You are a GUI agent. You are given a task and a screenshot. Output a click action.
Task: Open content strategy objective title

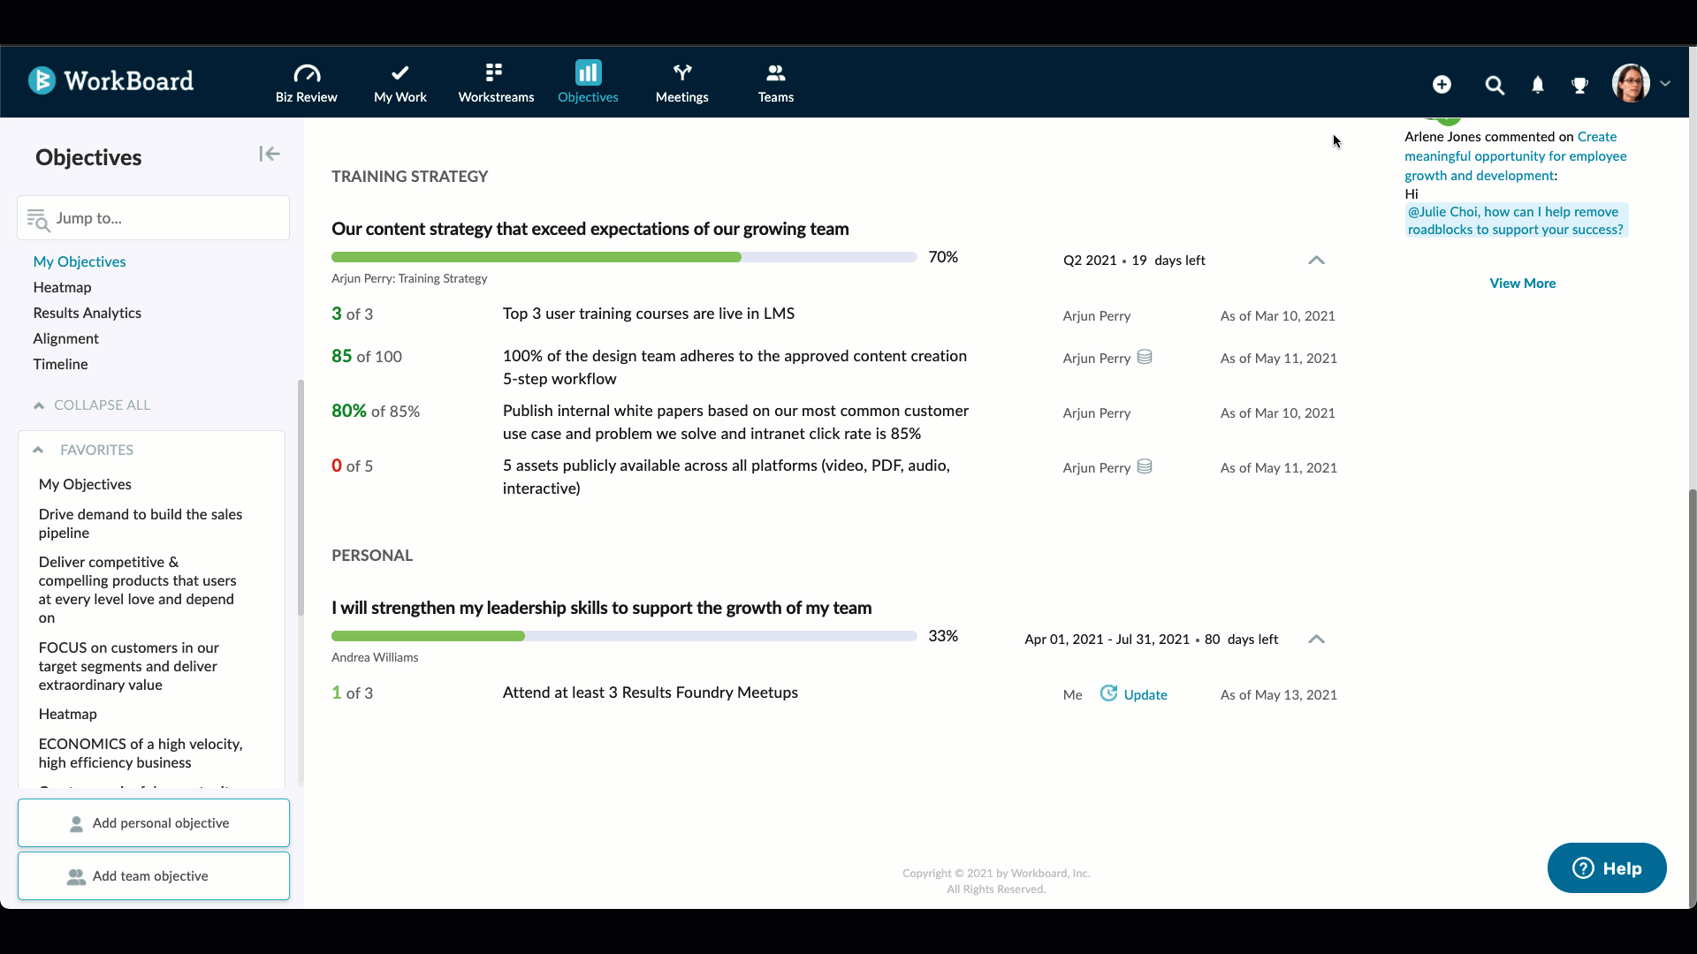click(590, 229)
